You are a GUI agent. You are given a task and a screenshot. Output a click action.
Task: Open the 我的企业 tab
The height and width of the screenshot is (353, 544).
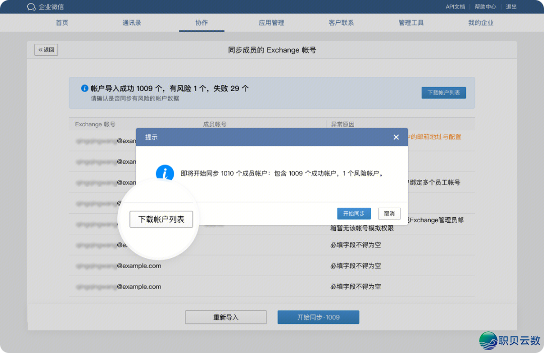[481, 22]
